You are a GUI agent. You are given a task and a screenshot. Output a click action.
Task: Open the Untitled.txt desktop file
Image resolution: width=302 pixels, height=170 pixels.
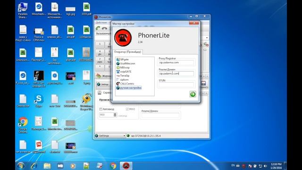(23, 101)
